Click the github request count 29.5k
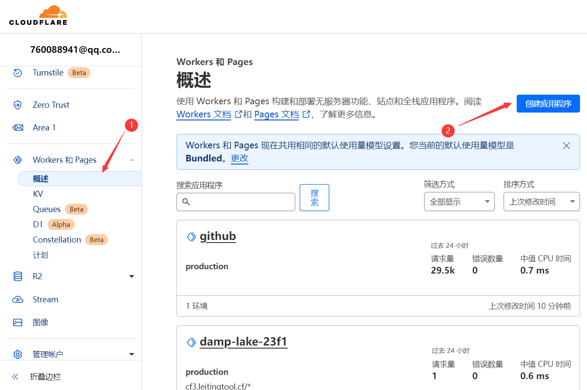 point(443,270)
